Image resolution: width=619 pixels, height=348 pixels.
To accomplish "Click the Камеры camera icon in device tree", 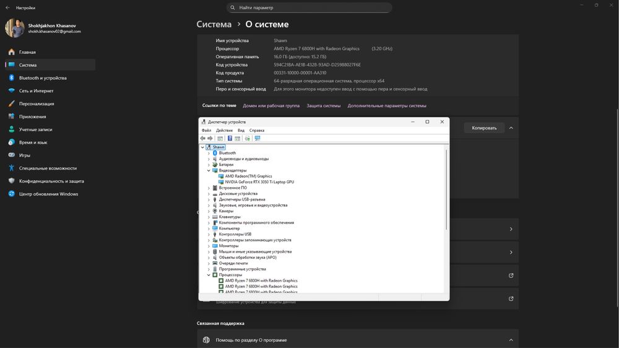I will pyautogui.click(x=215, y=211).
